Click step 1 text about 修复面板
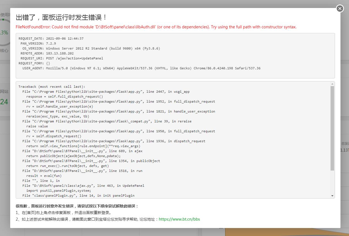The width and height of the screenshot is (349, 236). 64,213
